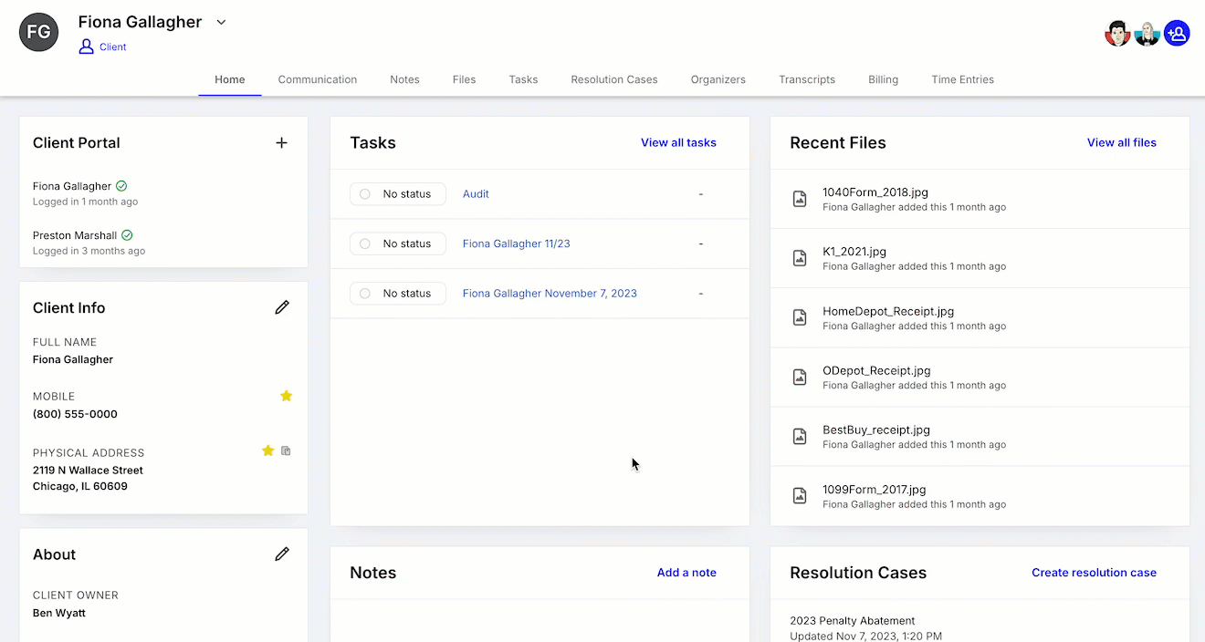Click the Client label link
1205x642 pixels.
coord(113,47)
